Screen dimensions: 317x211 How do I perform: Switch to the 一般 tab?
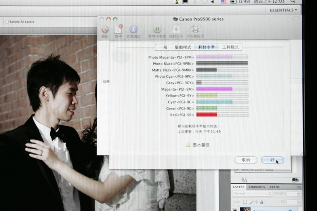163,47
